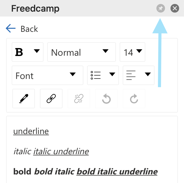Image resolution: width=184 pixels, height=183 pixels.
Task: Insert a link with the chain icon
Action: coord(51,99)
